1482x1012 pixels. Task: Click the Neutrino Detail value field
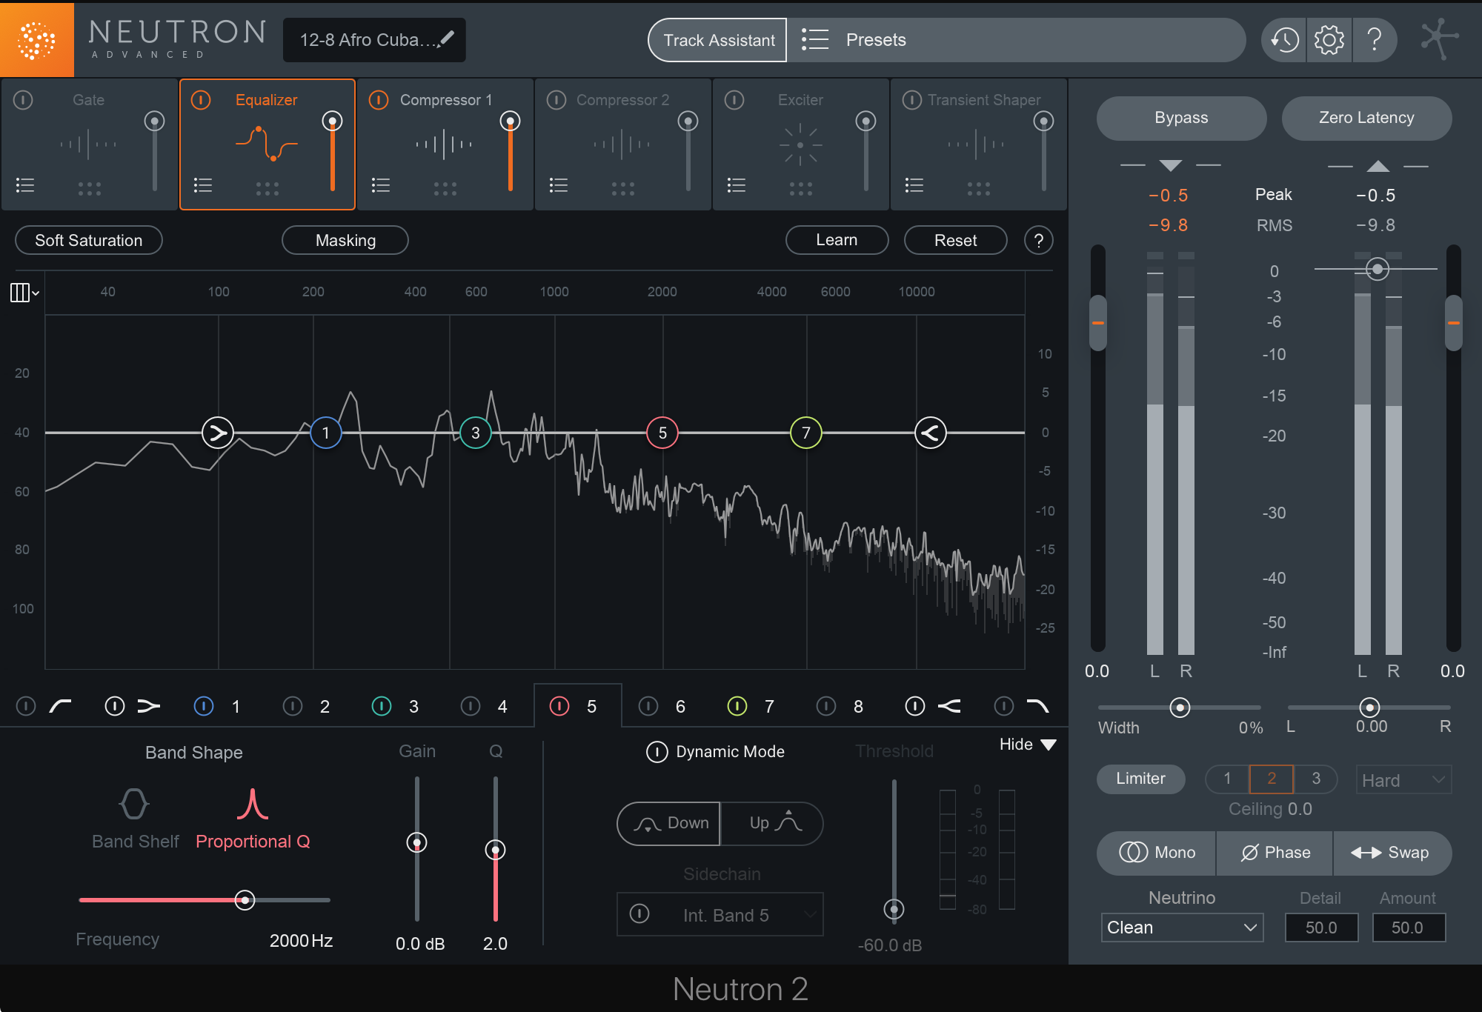[1321, 928]
